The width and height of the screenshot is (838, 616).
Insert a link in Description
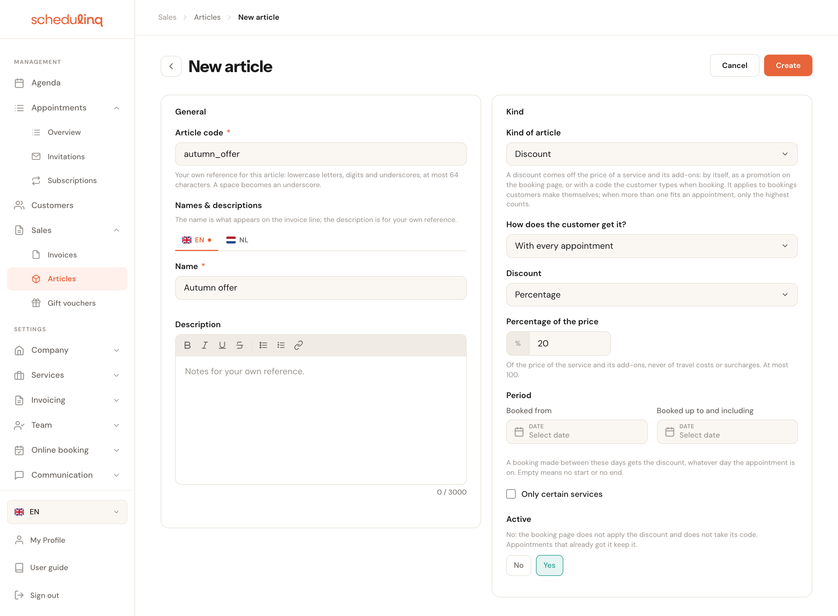298,345
